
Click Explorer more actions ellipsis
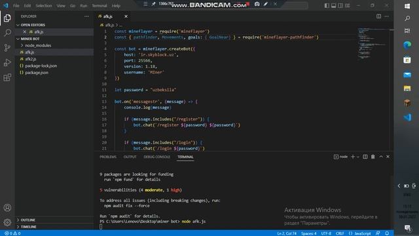pyautogui.click(x=86, y=16)
